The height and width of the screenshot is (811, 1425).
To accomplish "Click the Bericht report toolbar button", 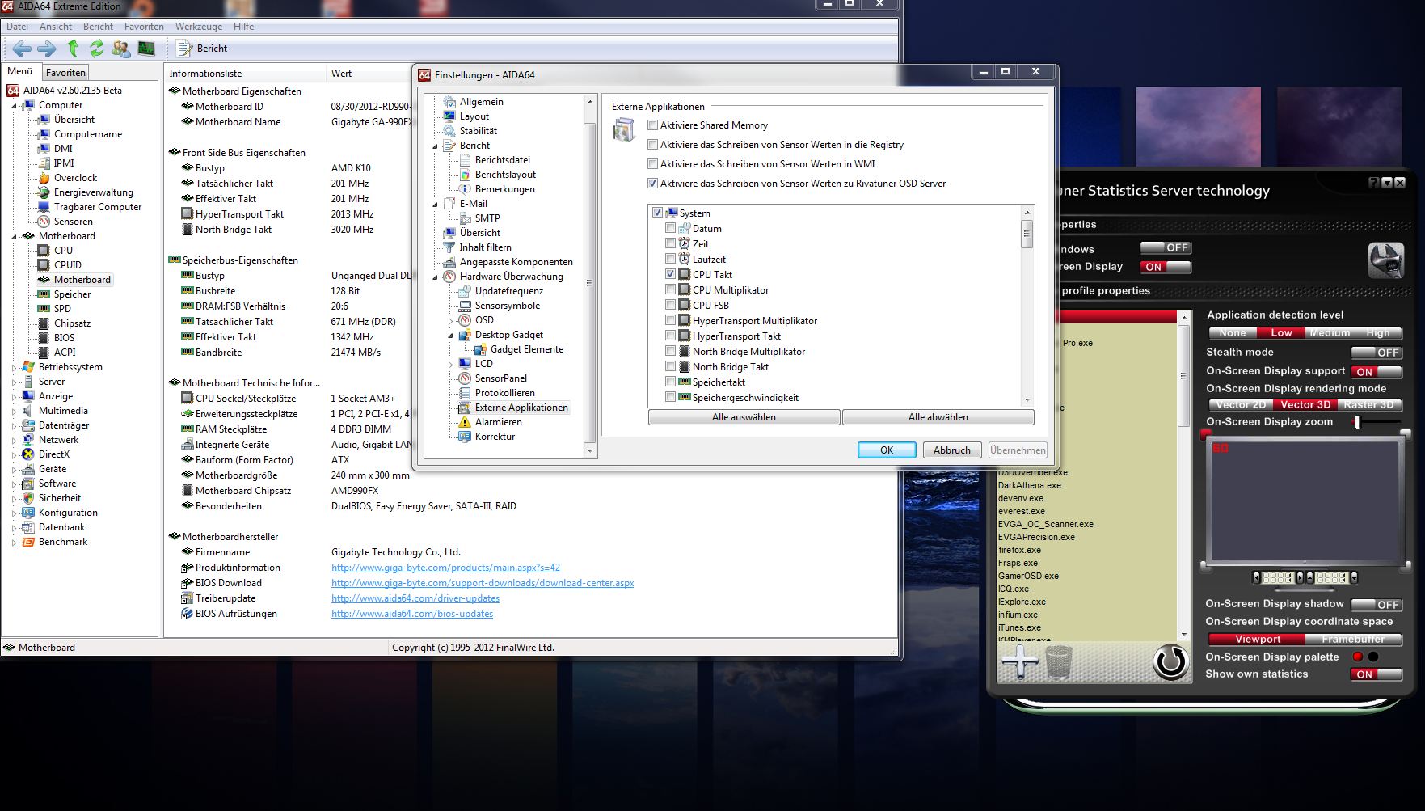I will click(x=203, y=49).
